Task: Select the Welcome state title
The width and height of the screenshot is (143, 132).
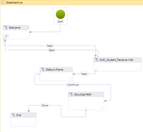Action: coord(15,28)
